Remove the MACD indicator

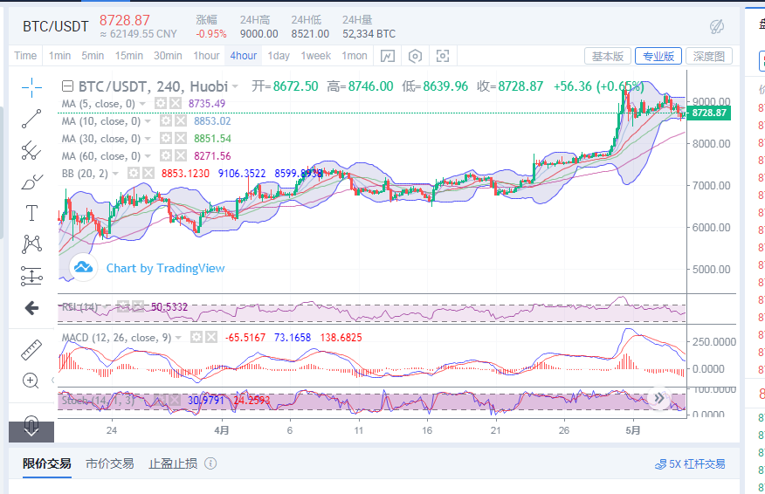tap(210, 338)
